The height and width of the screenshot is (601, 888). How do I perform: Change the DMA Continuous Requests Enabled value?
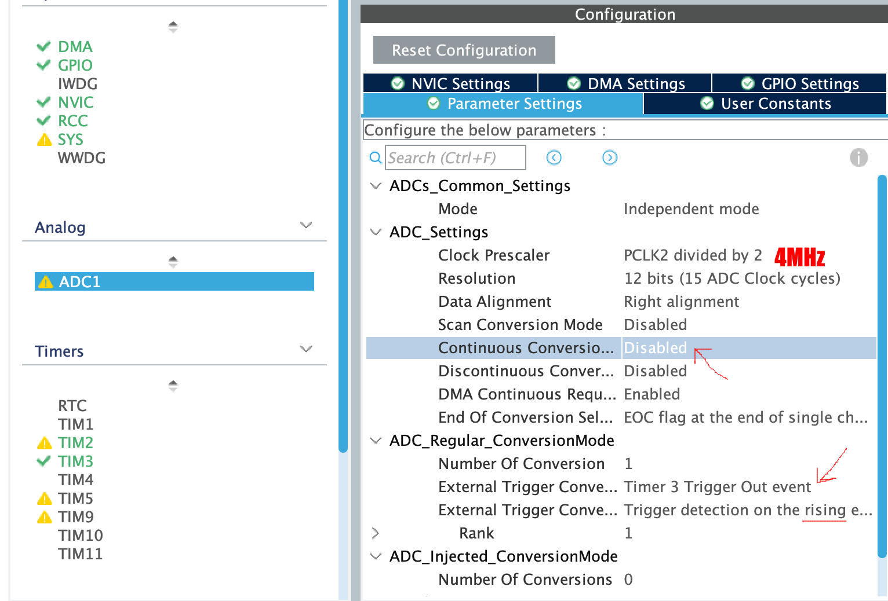click(x=652, y=394)
